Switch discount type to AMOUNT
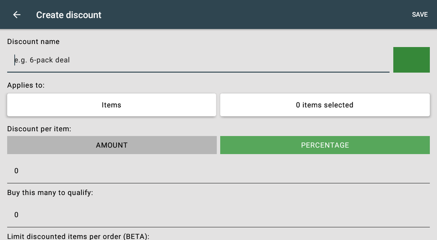This screenshot has width=437, height=240. point(112,145)
